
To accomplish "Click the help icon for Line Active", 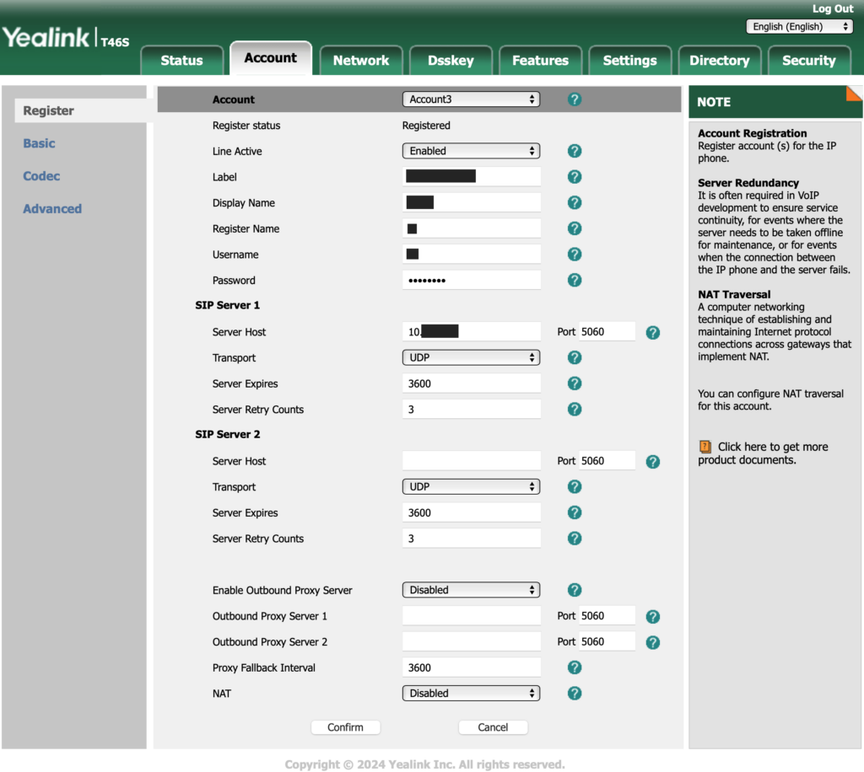I will (x=574, y=151).
